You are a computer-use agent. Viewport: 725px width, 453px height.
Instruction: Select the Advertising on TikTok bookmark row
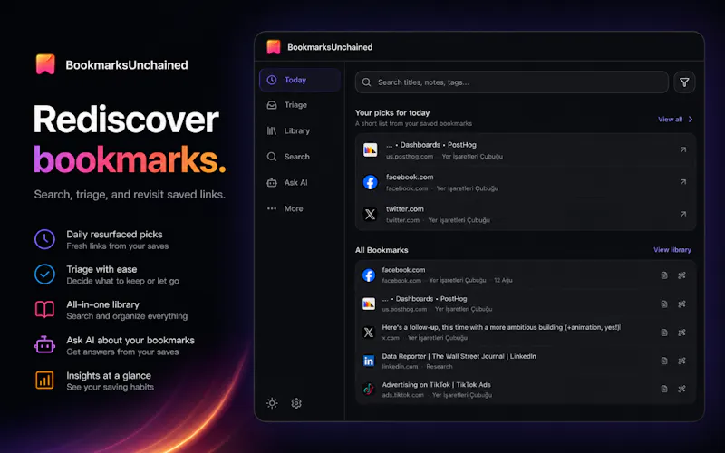pos(526,390)
